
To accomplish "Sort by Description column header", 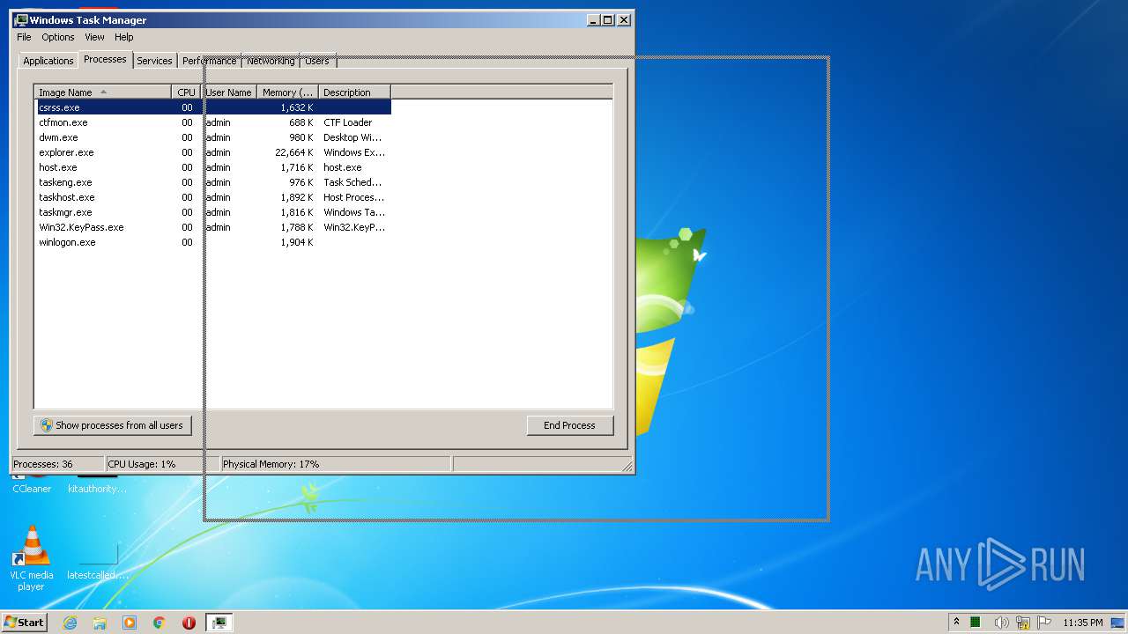I will 354,92.
